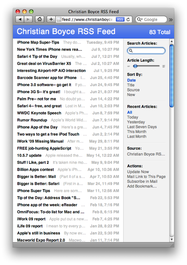Select the Christian Boyce RS... source
The height and width of the screenshot is (265, 187).
[146, 154]
